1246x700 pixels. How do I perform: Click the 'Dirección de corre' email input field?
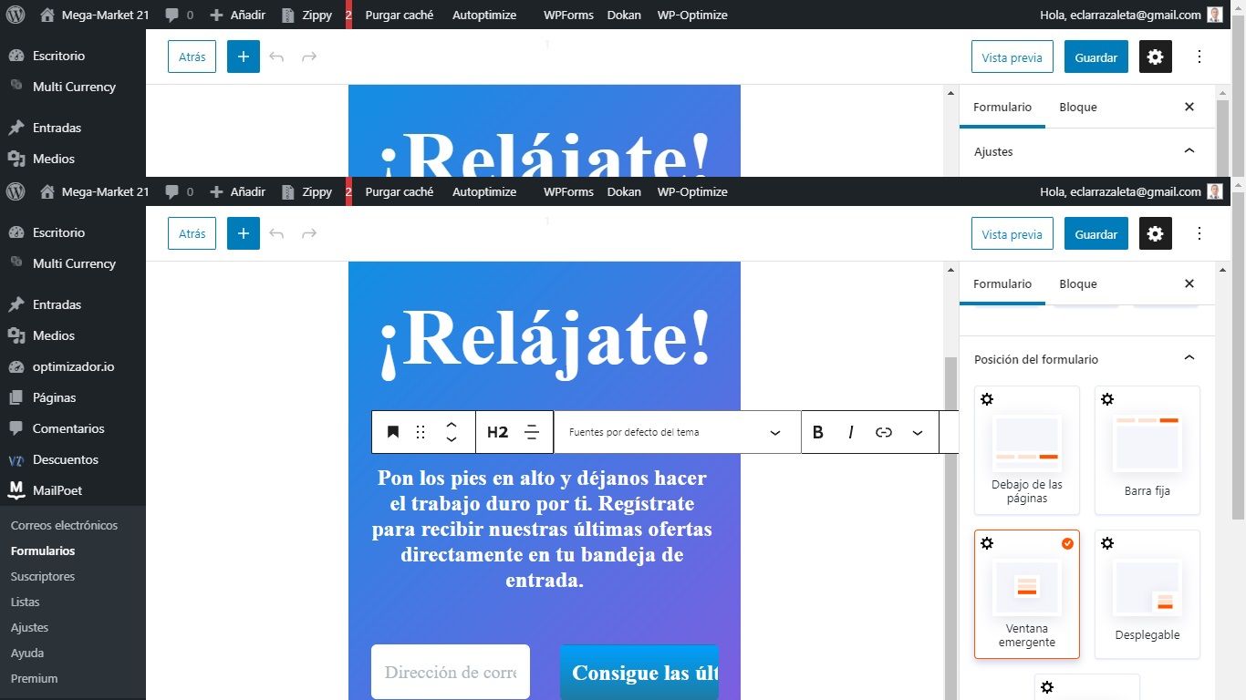[451, 672]
